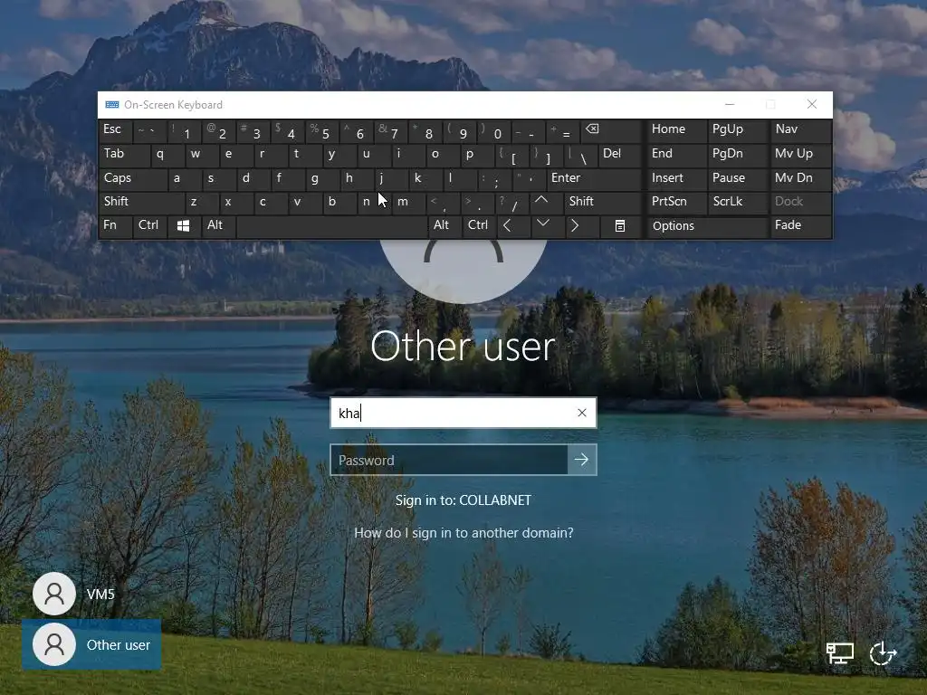Tap the letter p key

[x=476, y=155]
